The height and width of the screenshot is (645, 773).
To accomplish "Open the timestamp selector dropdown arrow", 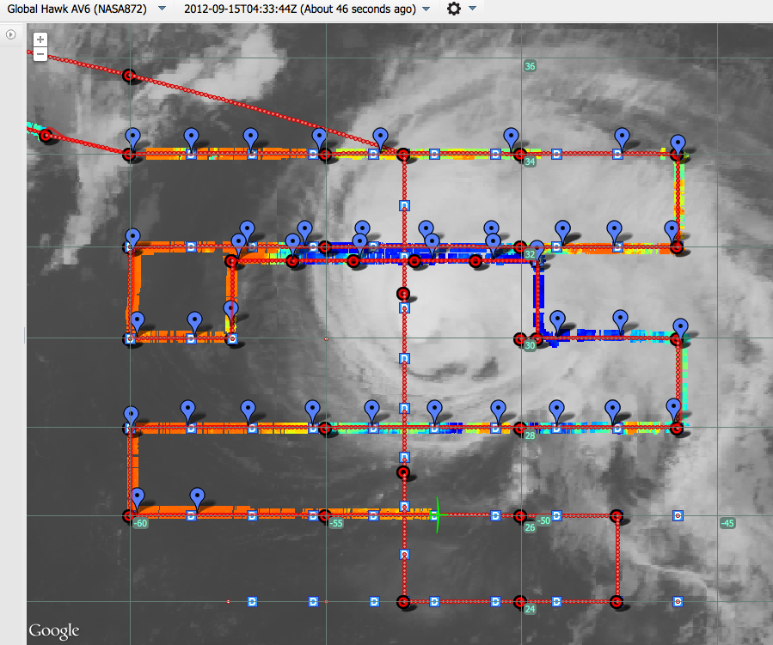I will [x=426, y=9].
